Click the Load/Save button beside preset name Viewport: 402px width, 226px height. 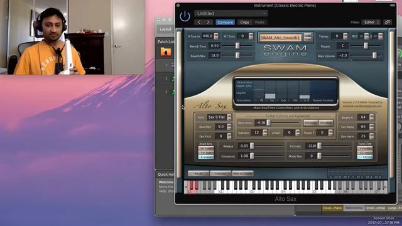click(x=307, y=38)
